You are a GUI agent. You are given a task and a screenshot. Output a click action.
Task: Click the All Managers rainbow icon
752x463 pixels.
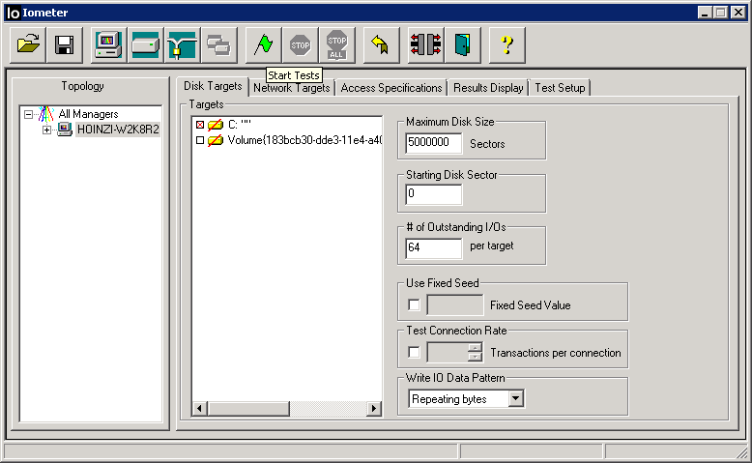(x=46, y=114)
